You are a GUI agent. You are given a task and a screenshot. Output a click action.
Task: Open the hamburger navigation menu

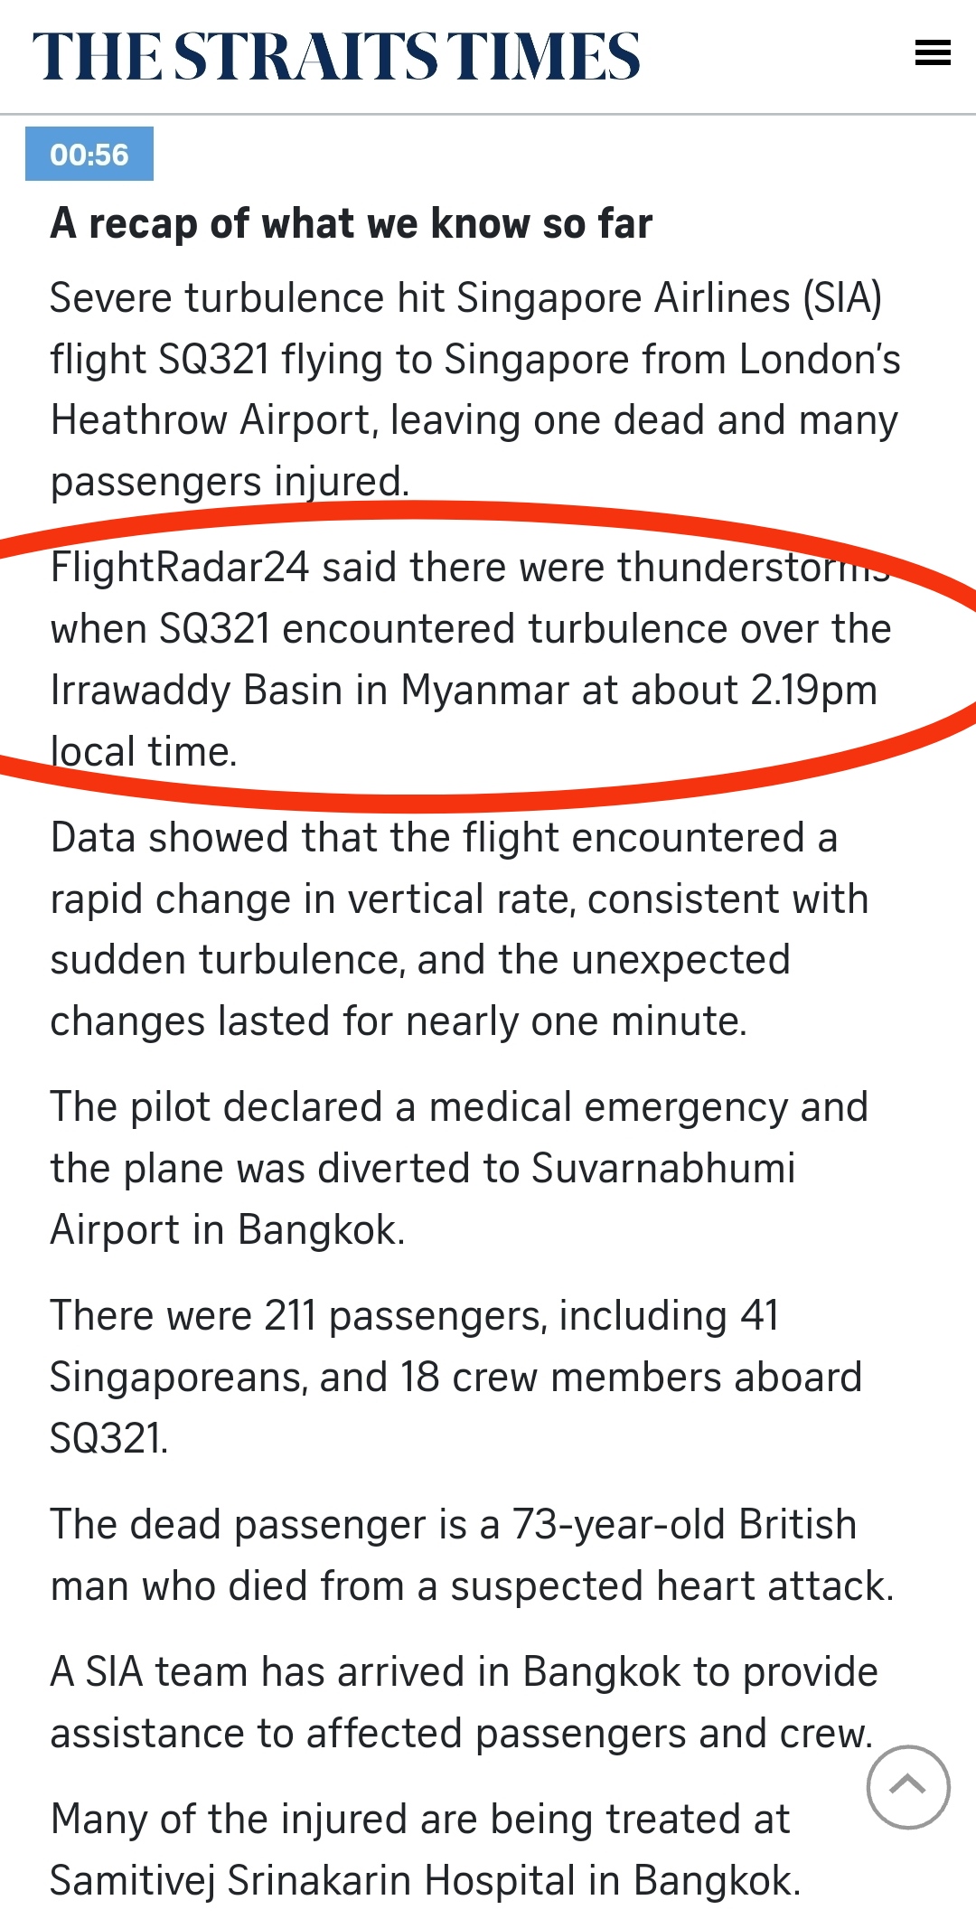[933, 53]
